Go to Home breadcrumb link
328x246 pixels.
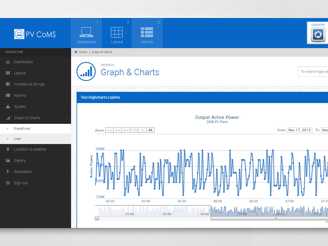click(x=83, y=52)
